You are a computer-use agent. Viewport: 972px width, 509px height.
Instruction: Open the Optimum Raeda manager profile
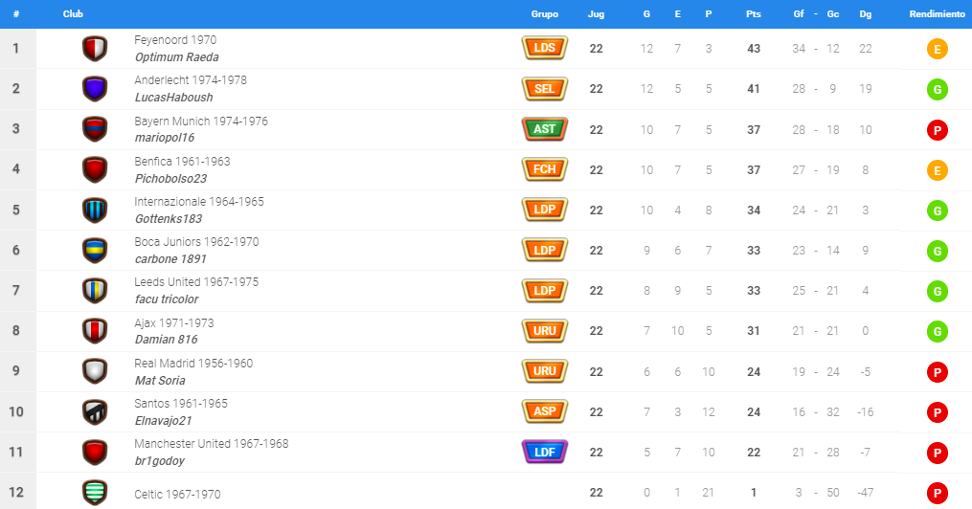click(176, 57)
